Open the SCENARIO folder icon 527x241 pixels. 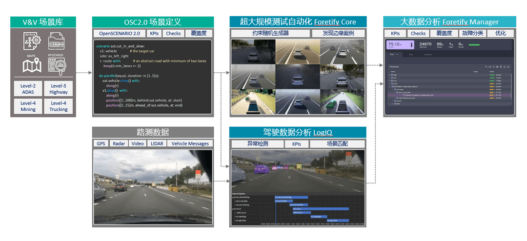[x=57, y=41]
